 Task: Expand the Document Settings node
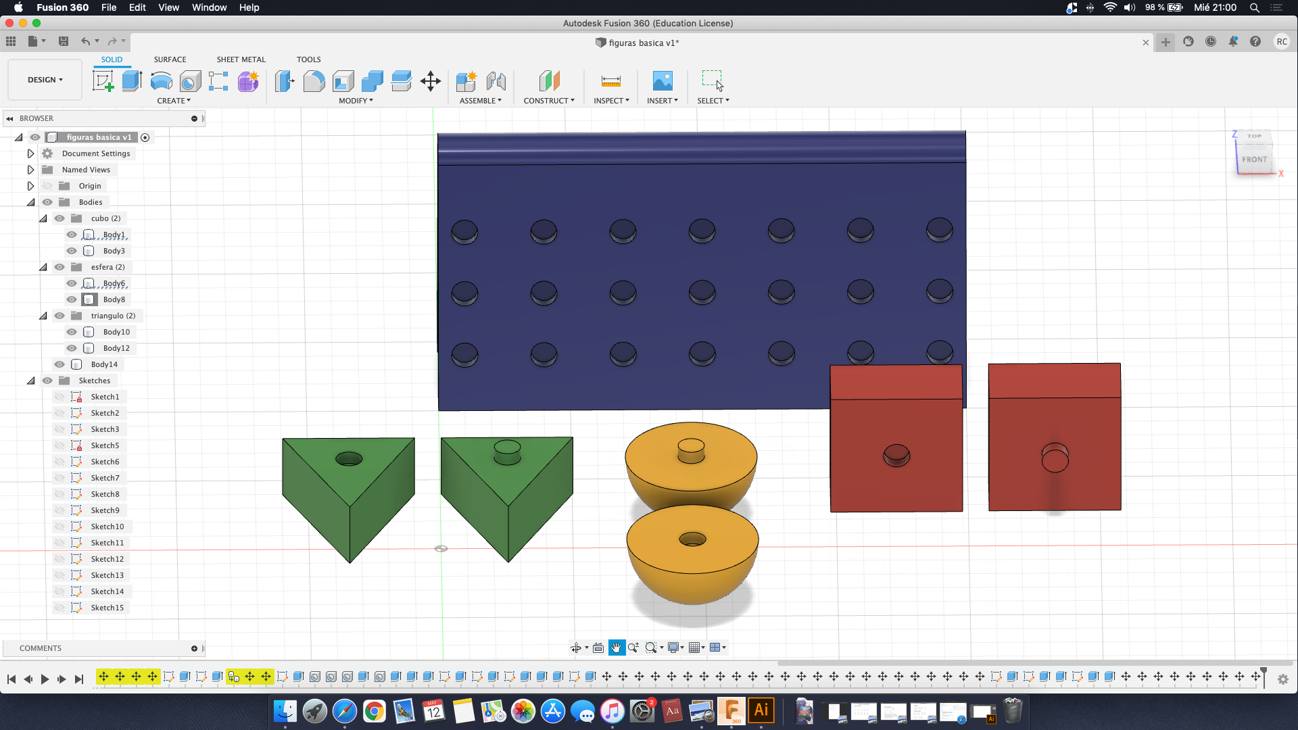pos(30,153)
